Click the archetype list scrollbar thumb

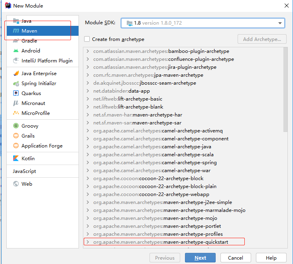[285, 89]
